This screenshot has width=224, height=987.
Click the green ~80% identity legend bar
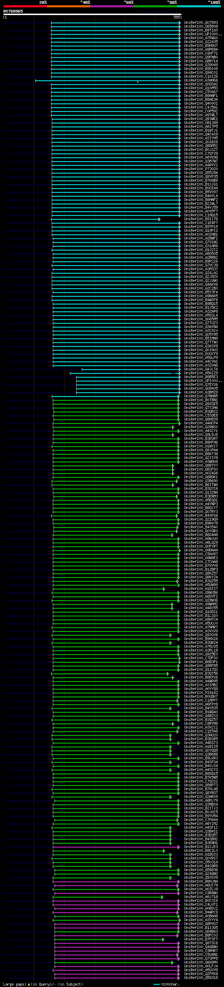click(155, 6)
